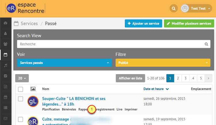
Task: Click into the Recherche search field
Action: [x=114, y=44]
